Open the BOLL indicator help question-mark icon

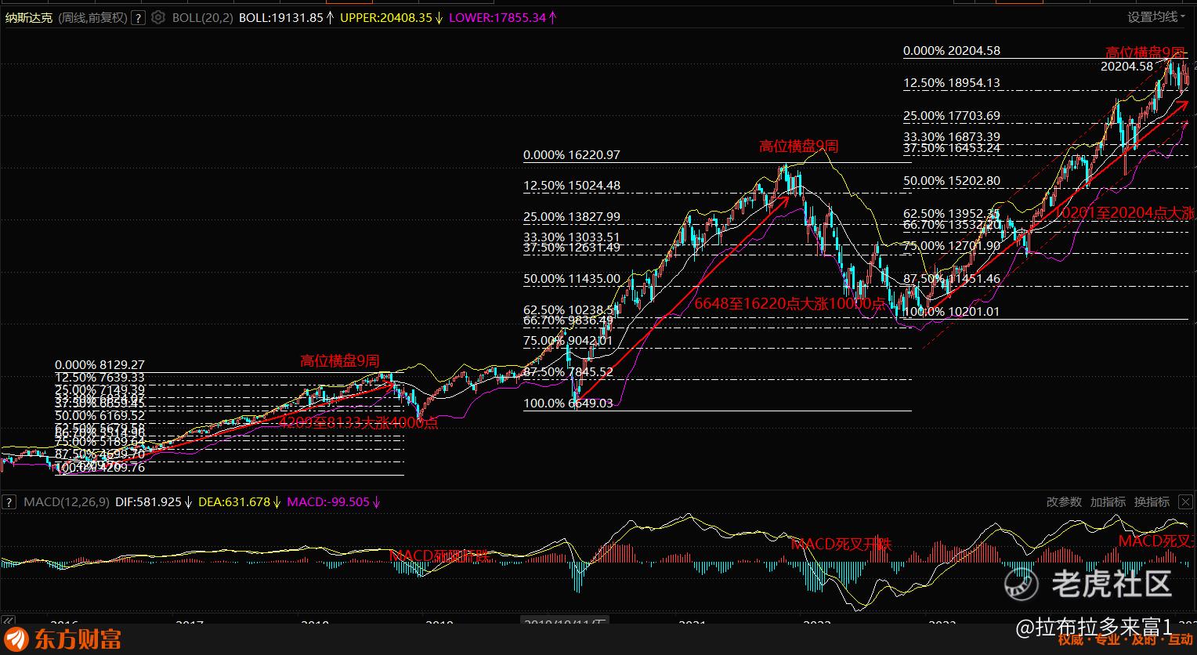pyautogui.click(x=139, y=17)
